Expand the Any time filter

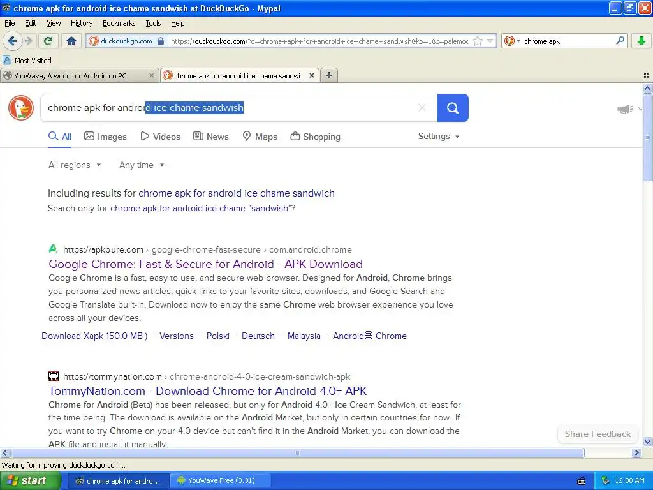[x=142, y=165]
